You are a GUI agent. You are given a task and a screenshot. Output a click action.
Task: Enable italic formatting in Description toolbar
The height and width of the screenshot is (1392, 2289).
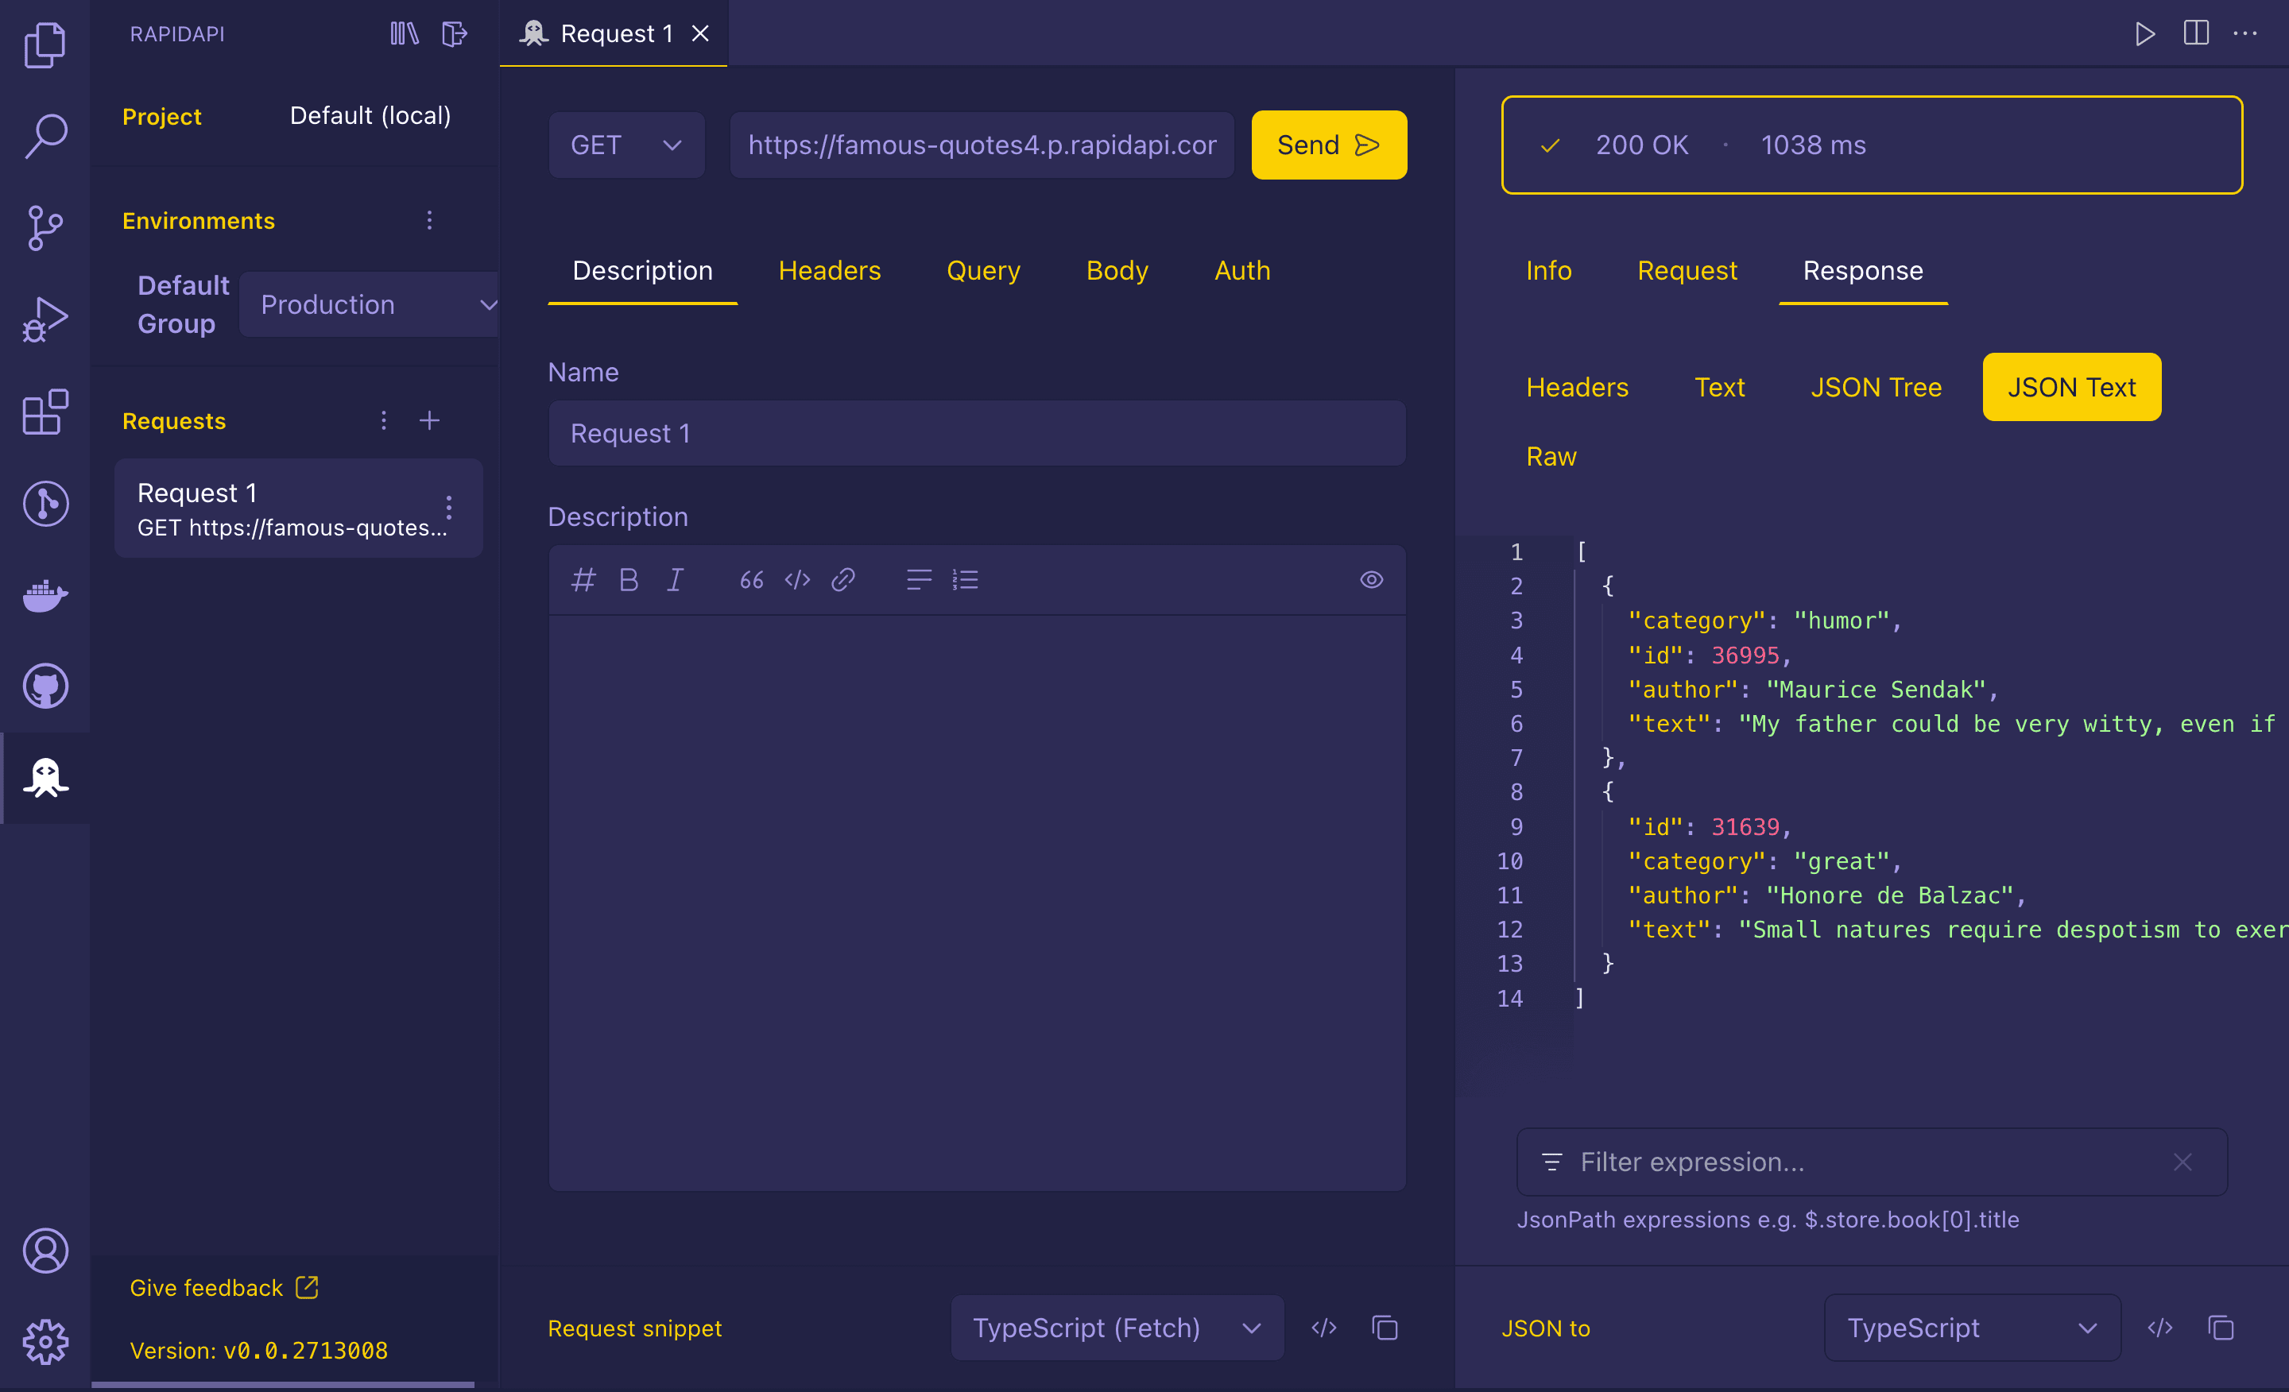[676, 577]
